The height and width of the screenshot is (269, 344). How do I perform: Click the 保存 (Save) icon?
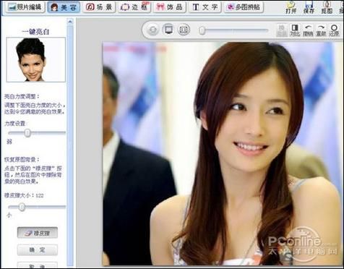[x=309, y=7]
